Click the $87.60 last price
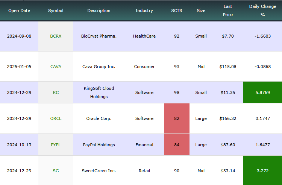 (228, 145)
